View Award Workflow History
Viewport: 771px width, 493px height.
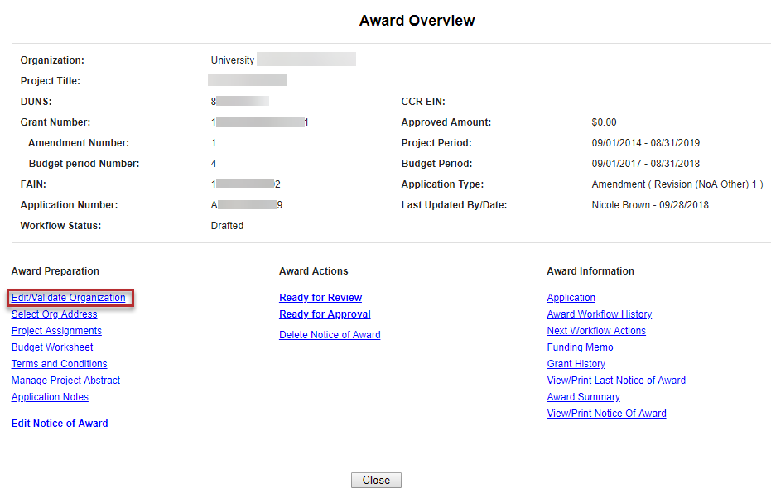(x=599, y=314)
